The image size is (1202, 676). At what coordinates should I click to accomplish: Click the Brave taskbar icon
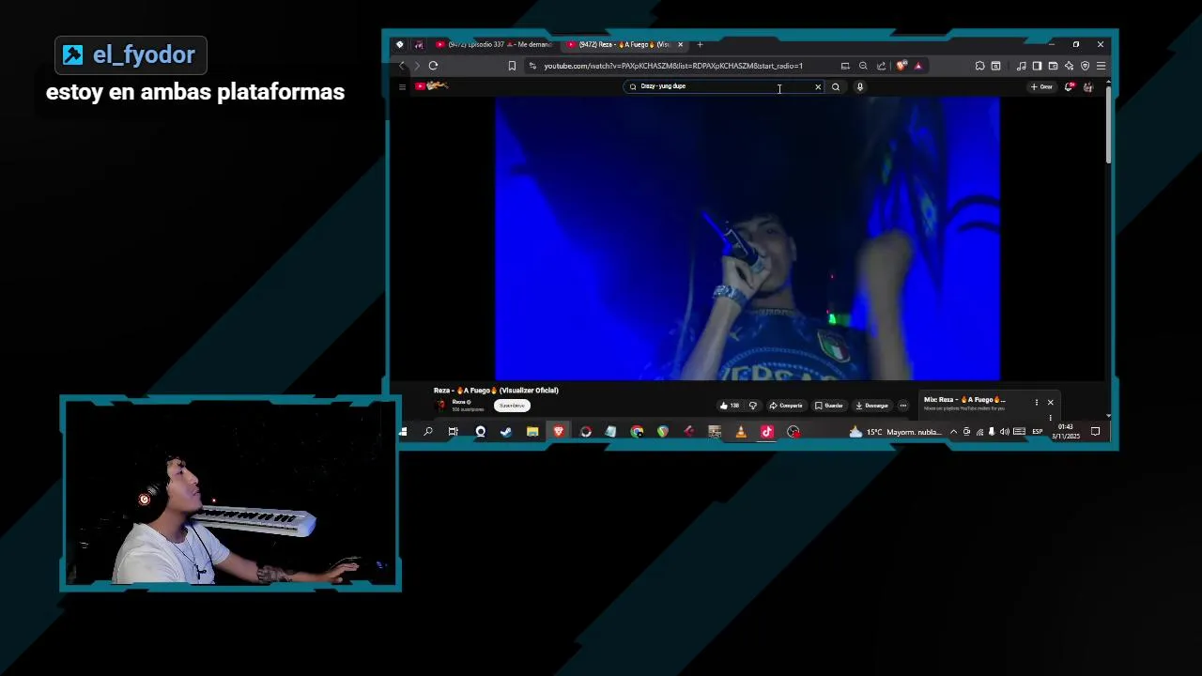click(x=559, y=432)
